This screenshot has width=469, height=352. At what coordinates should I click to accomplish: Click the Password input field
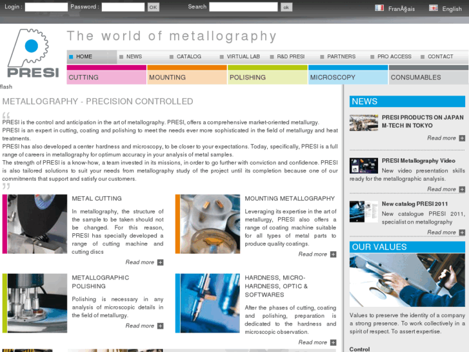(x=123, y=7)
